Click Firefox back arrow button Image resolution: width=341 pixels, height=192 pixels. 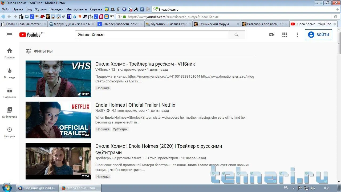coord(9,17)
